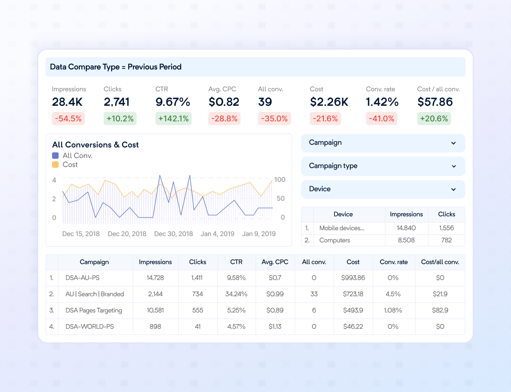The height and width of the screenshot is (392, 511).
Task: Select the Computers device row
Action: coord(334,240)
